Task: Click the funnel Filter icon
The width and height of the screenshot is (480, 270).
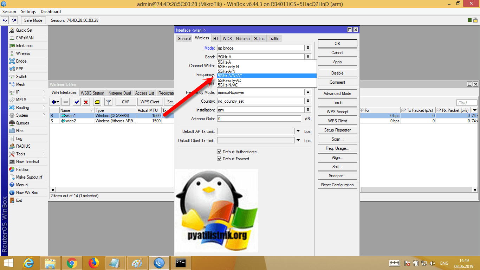Action: coord(109,102)
